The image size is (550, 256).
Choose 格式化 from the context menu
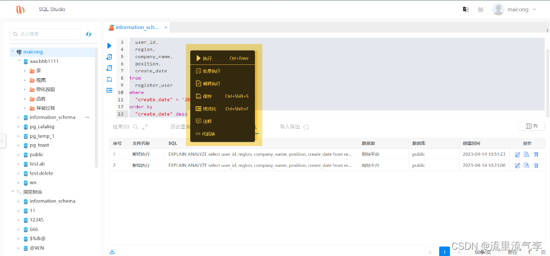coord(223,109)
